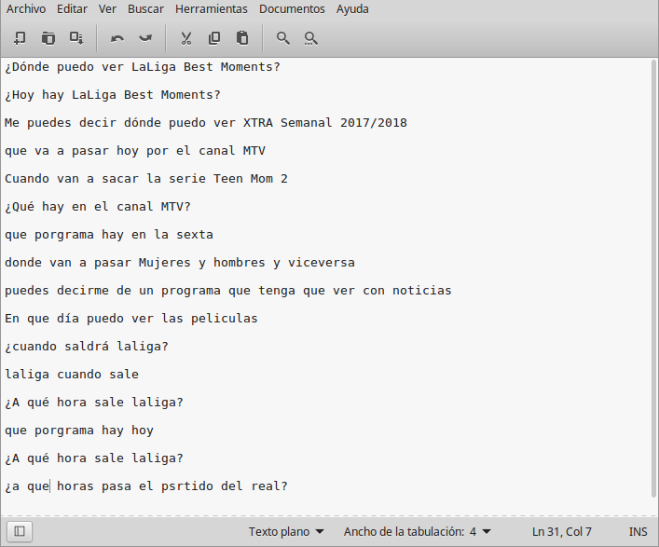The width and height of the screenshot is (659, 547).
Task: Open the Find search tool
Action: [x=282, y=38]
